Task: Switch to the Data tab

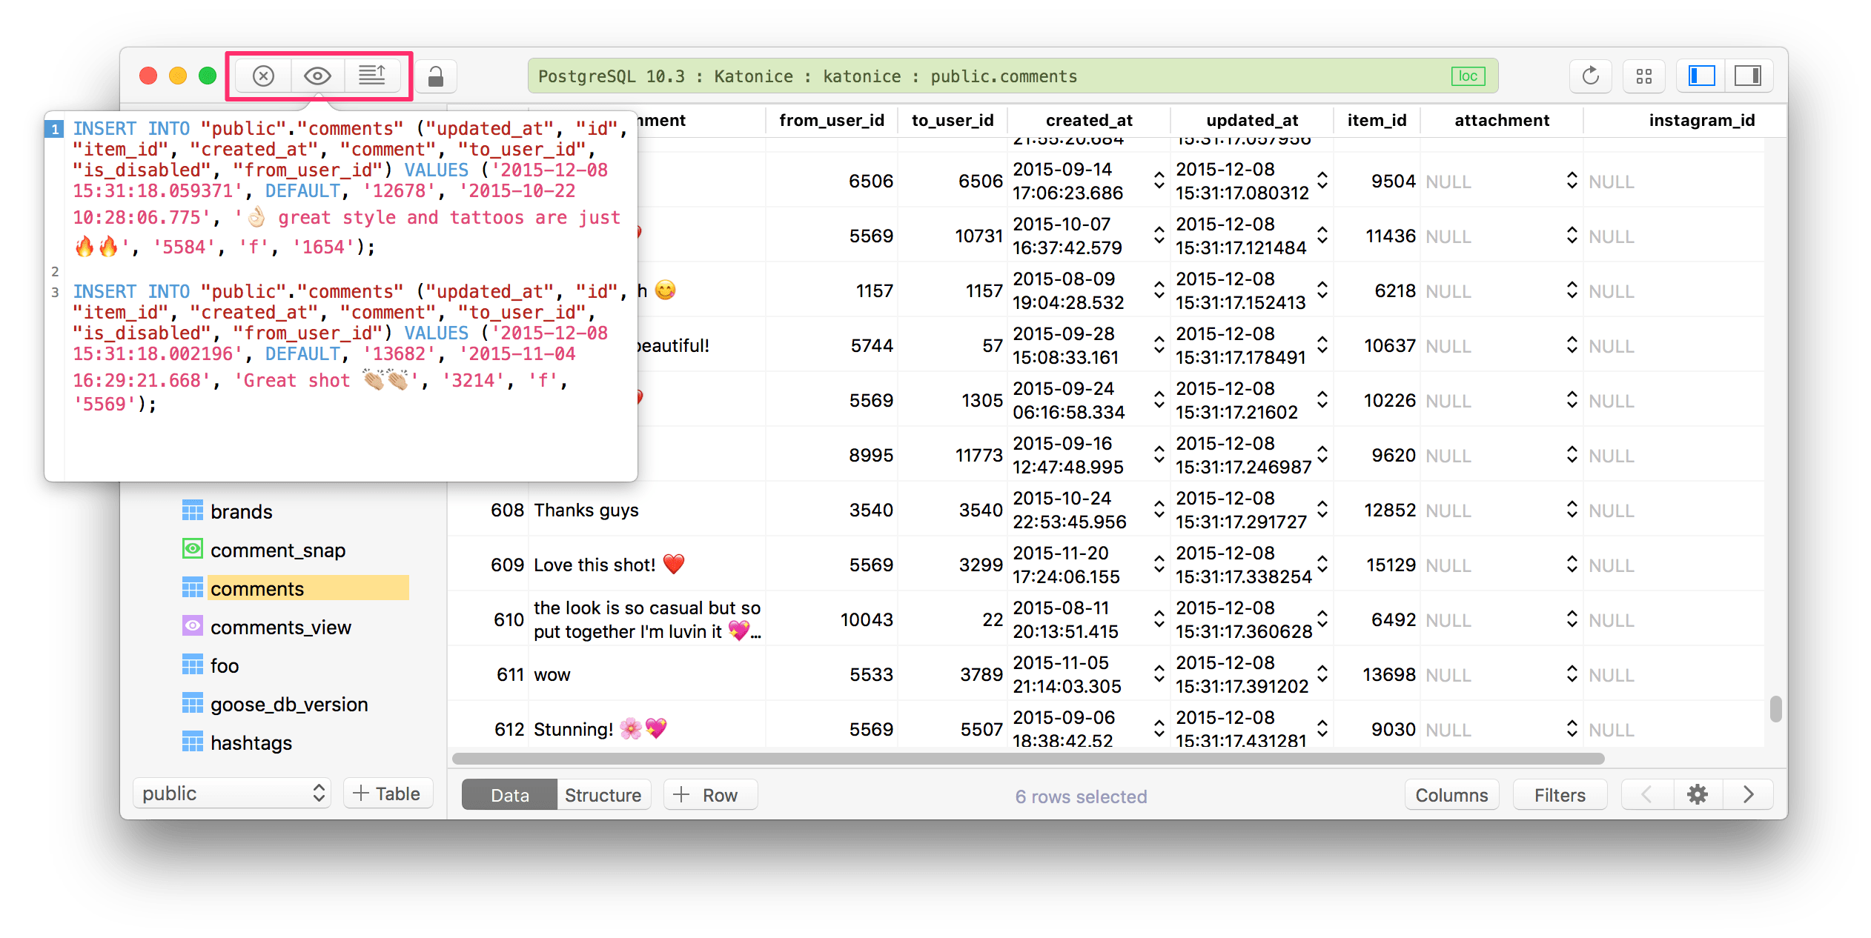Action: tap(509, 795)
